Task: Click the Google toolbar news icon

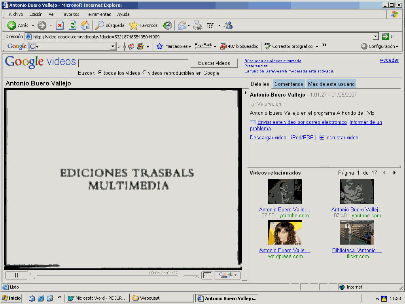Action: pos(131,47)
